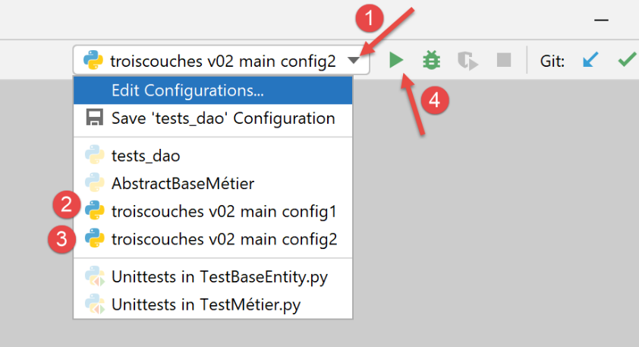
Task: Run with coverage shield icon
Action: 467,60
